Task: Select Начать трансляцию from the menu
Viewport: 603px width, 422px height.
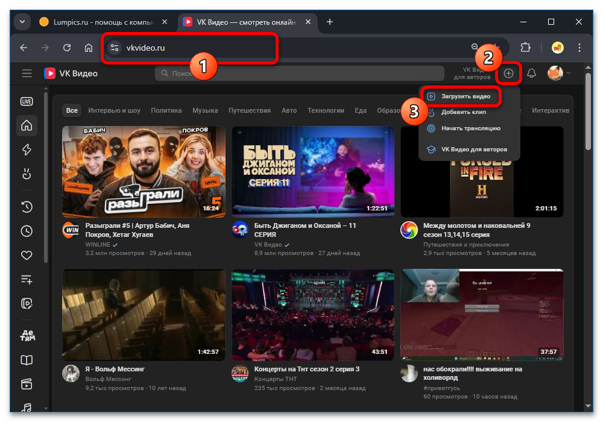Action: [471, 128]
